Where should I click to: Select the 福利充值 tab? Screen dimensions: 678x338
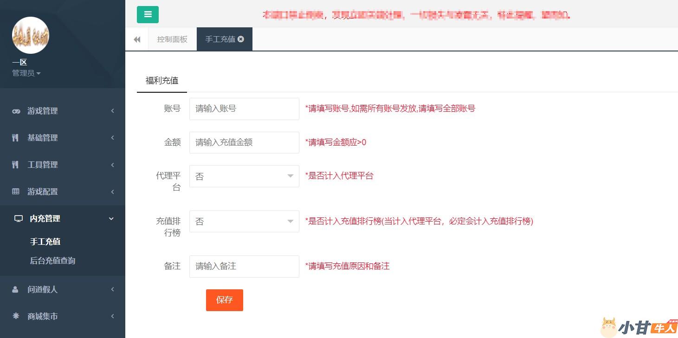(x=162, y=81)
